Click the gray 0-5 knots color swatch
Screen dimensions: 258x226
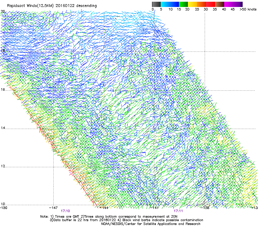point(156,4)
